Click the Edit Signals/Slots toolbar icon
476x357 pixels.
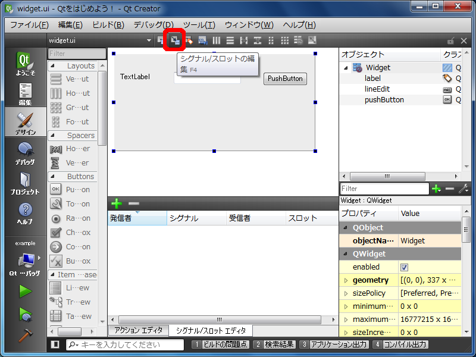[x=174, y=40]
